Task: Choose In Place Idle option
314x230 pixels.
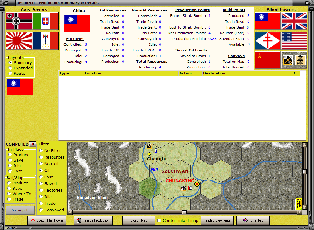Action: click(x=15, y=165)
